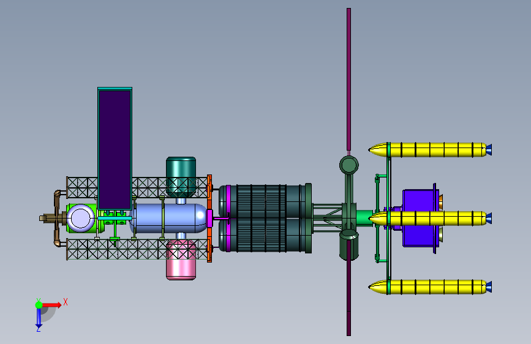Select the dark purple solar panel
Viewport: 531px width, 344px height.
tap(115, 149)
